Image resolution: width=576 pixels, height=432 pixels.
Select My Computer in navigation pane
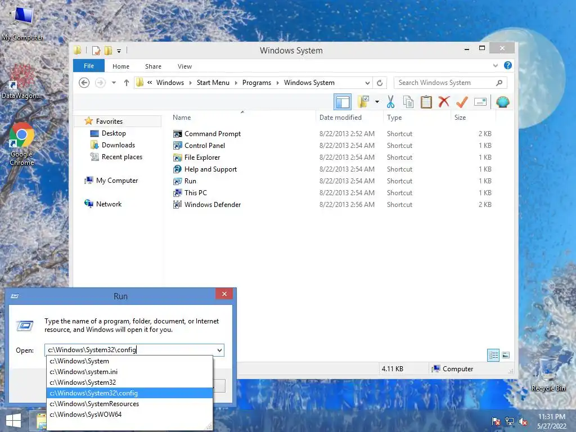(x=117, y=181)
